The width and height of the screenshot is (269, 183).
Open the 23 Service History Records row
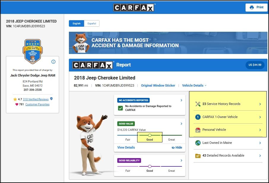(x=228, y=104)
